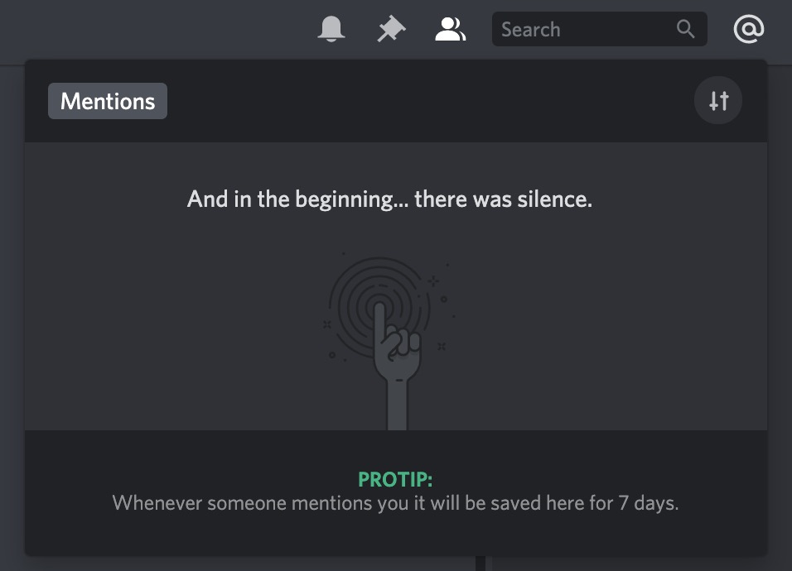Open the mentions display options arrows icon
792x571 pixels.
pyautogui.click(x=718, y=101)
